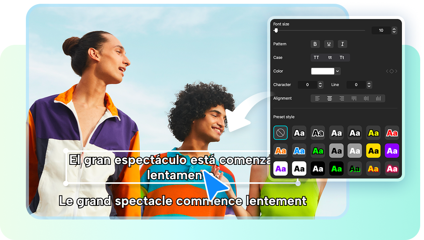Enable italic formatting in the Pattern row
Screen dimensions: 424x240
[342, 44]
